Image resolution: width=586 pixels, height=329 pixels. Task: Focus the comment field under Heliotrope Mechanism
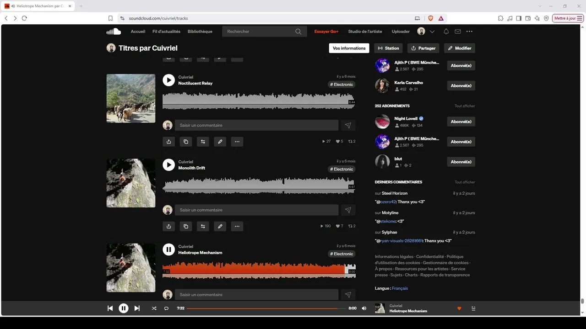256,295
